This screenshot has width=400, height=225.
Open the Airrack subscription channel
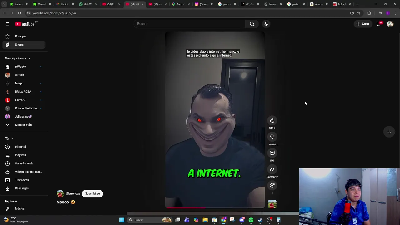24,75
